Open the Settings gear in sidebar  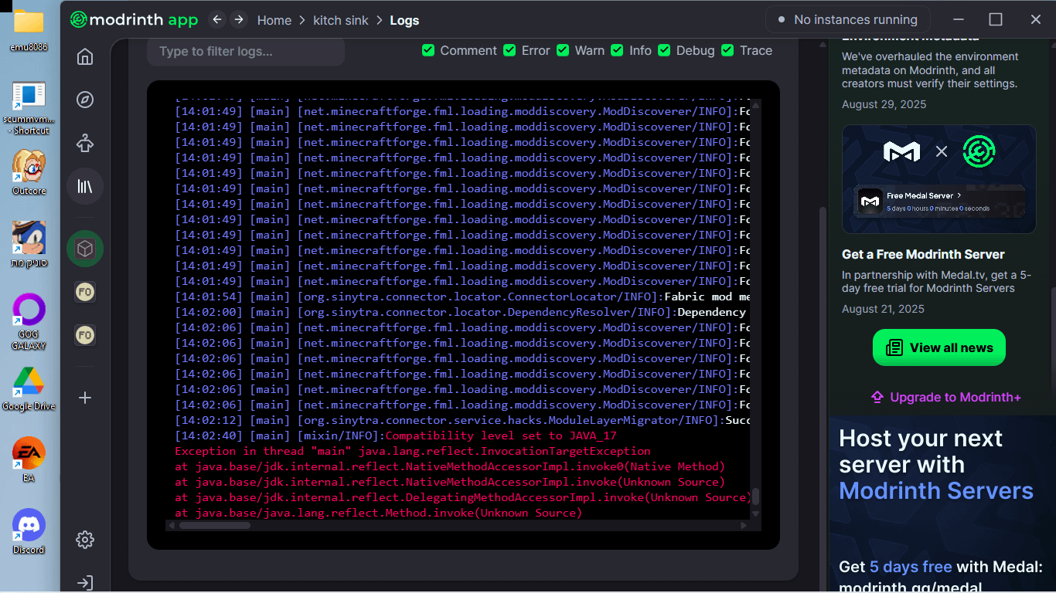(85, 540)
